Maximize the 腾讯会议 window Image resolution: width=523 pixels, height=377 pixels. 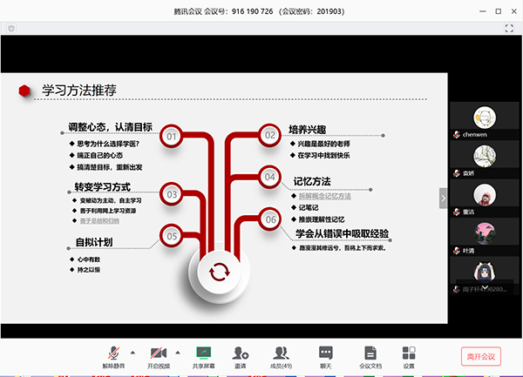pos(498,11)
